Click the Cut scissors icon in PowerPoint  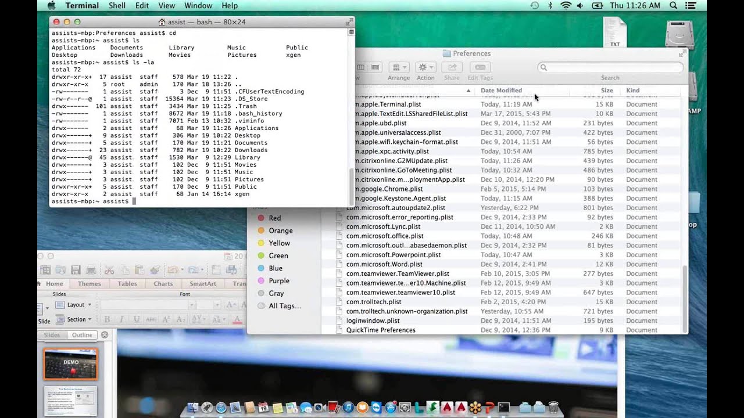click(109, 269)
